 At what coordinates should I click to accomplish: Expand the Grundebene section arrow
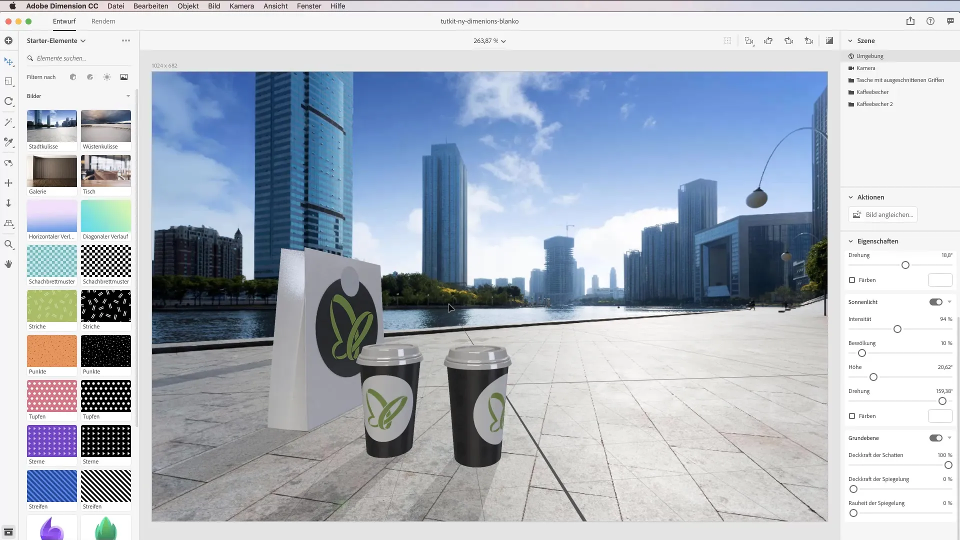tap(949, 438)
